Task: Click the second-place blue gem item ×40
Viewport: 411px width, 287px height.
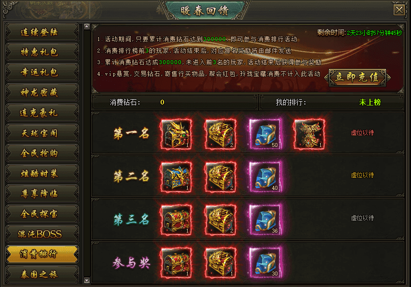Action: pos(265,177)
